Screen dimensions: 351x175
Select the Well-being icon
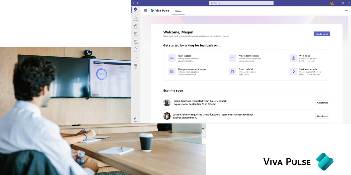coord(293,58)
